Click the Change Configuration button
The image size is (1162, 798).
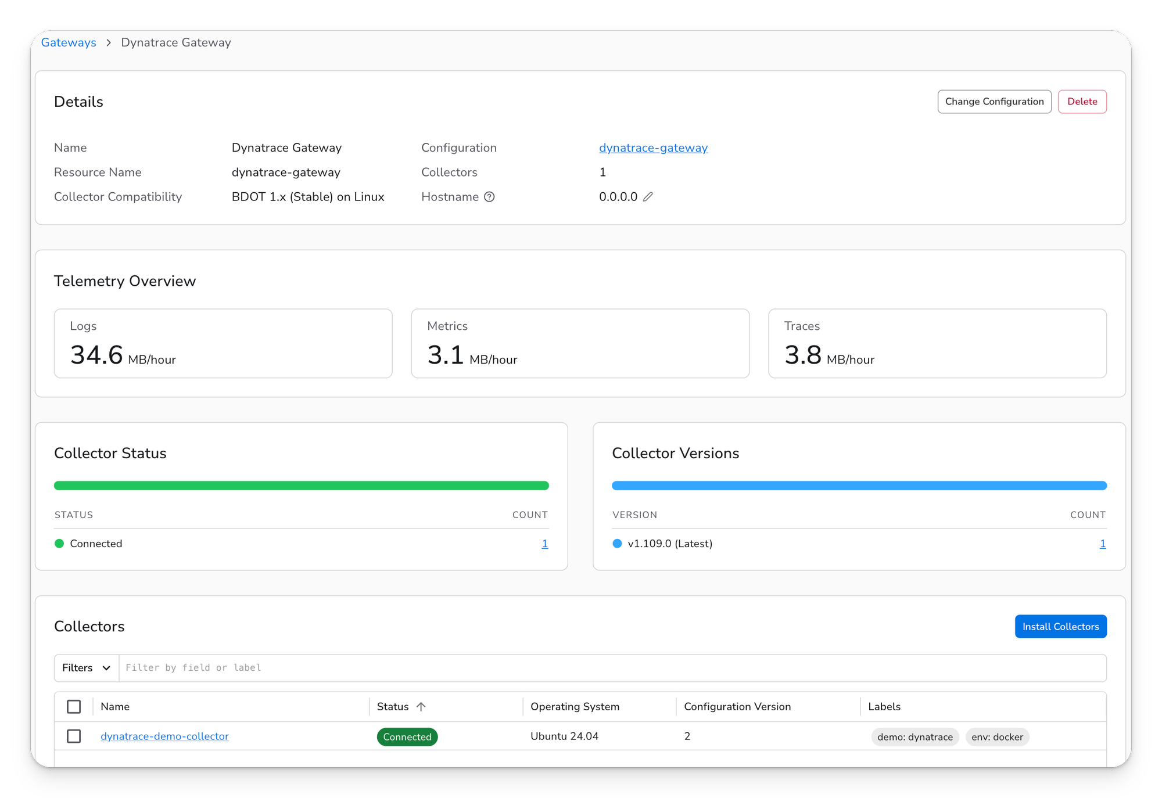tap(994, 102)
